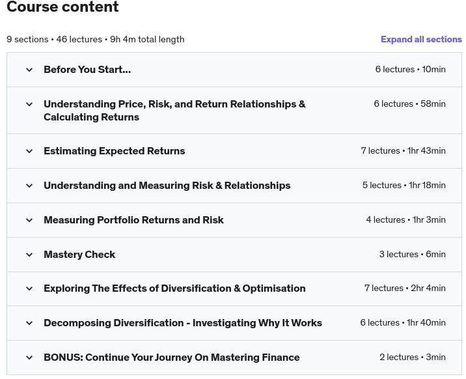Click the chevron icon beside Mastery Check
The image size is (466, 379).
[29, 255]
